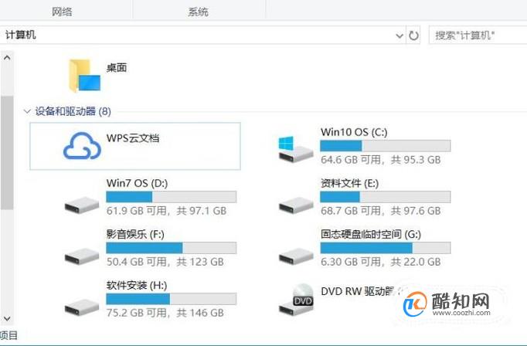Open the 桌面 desktop folder icon

click(x=84, y=75)
